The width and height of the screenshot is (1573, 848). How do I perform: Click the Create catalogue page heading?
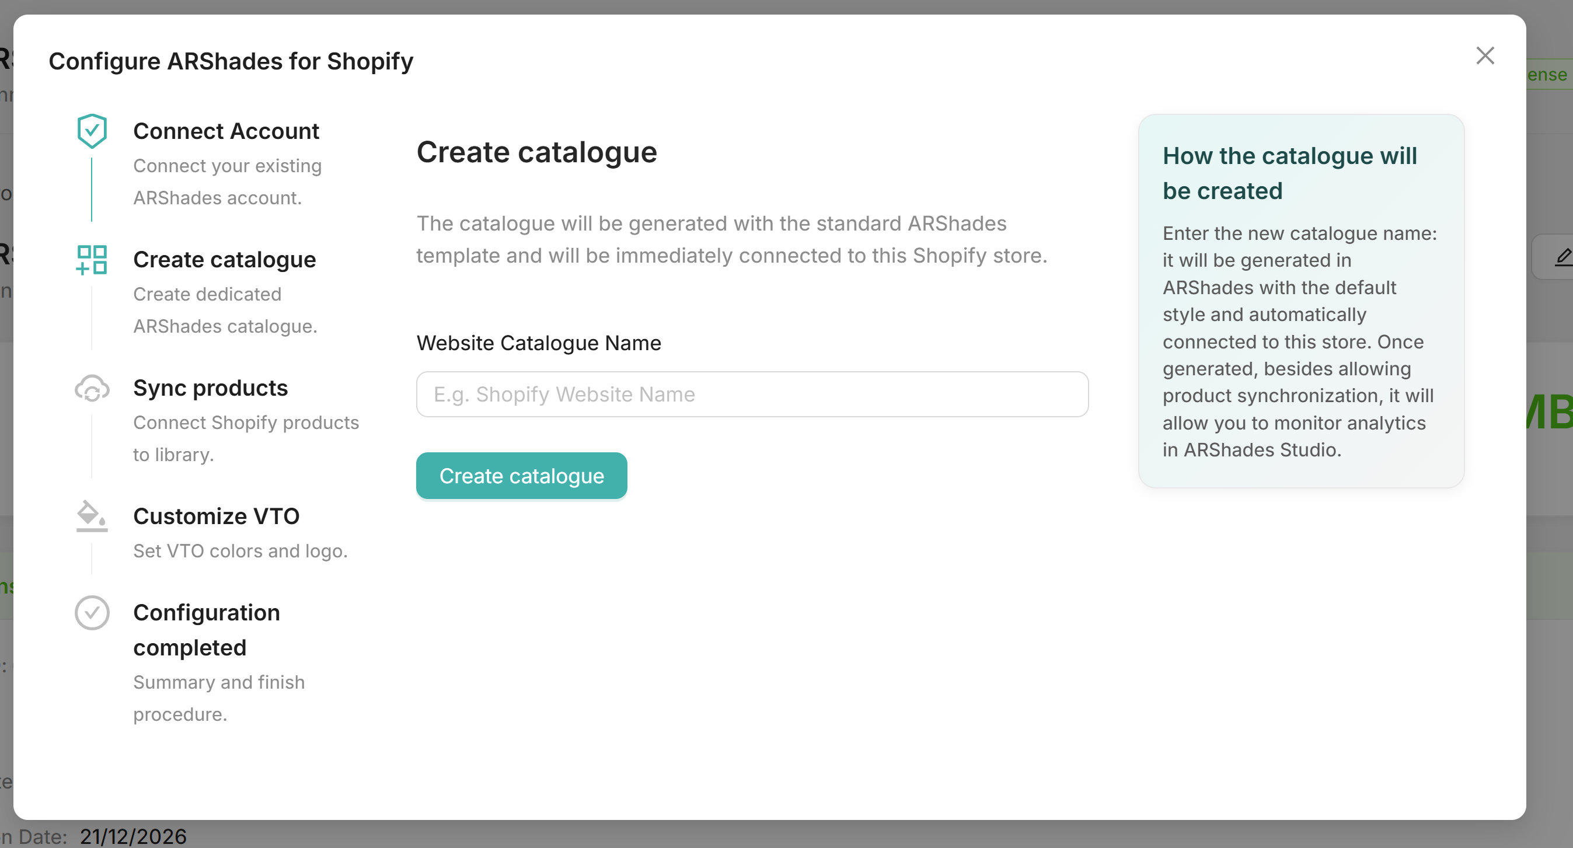[x=536, y=152]
